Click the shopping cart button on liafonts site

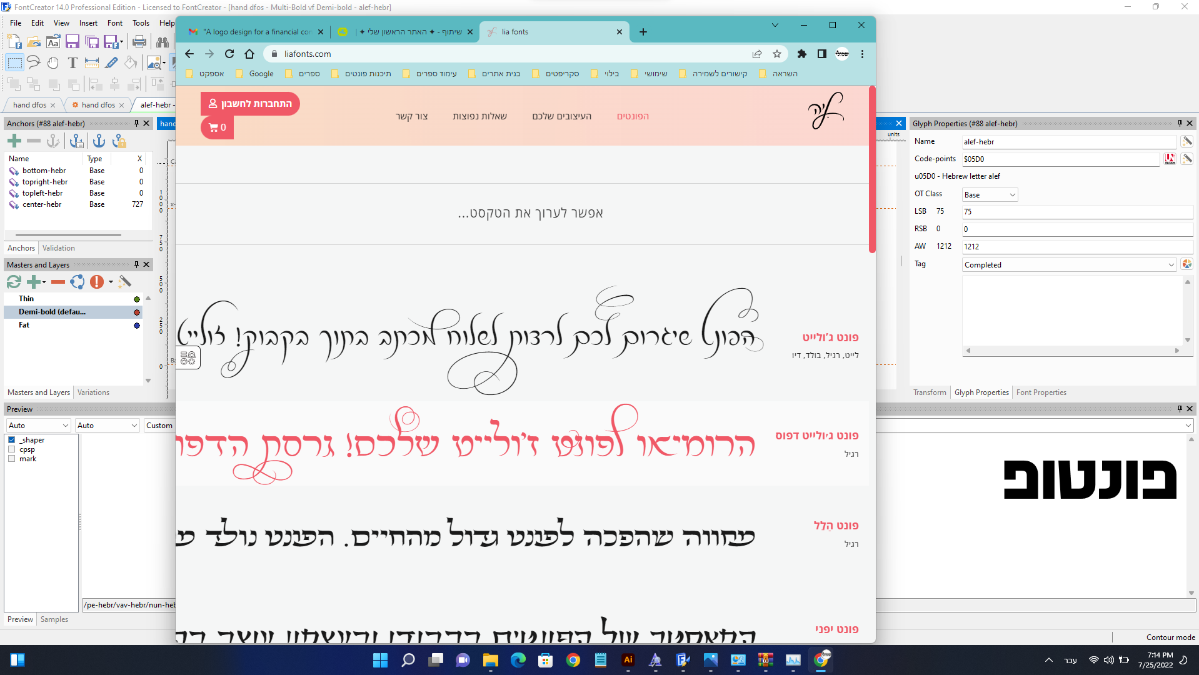pos(217,127)
